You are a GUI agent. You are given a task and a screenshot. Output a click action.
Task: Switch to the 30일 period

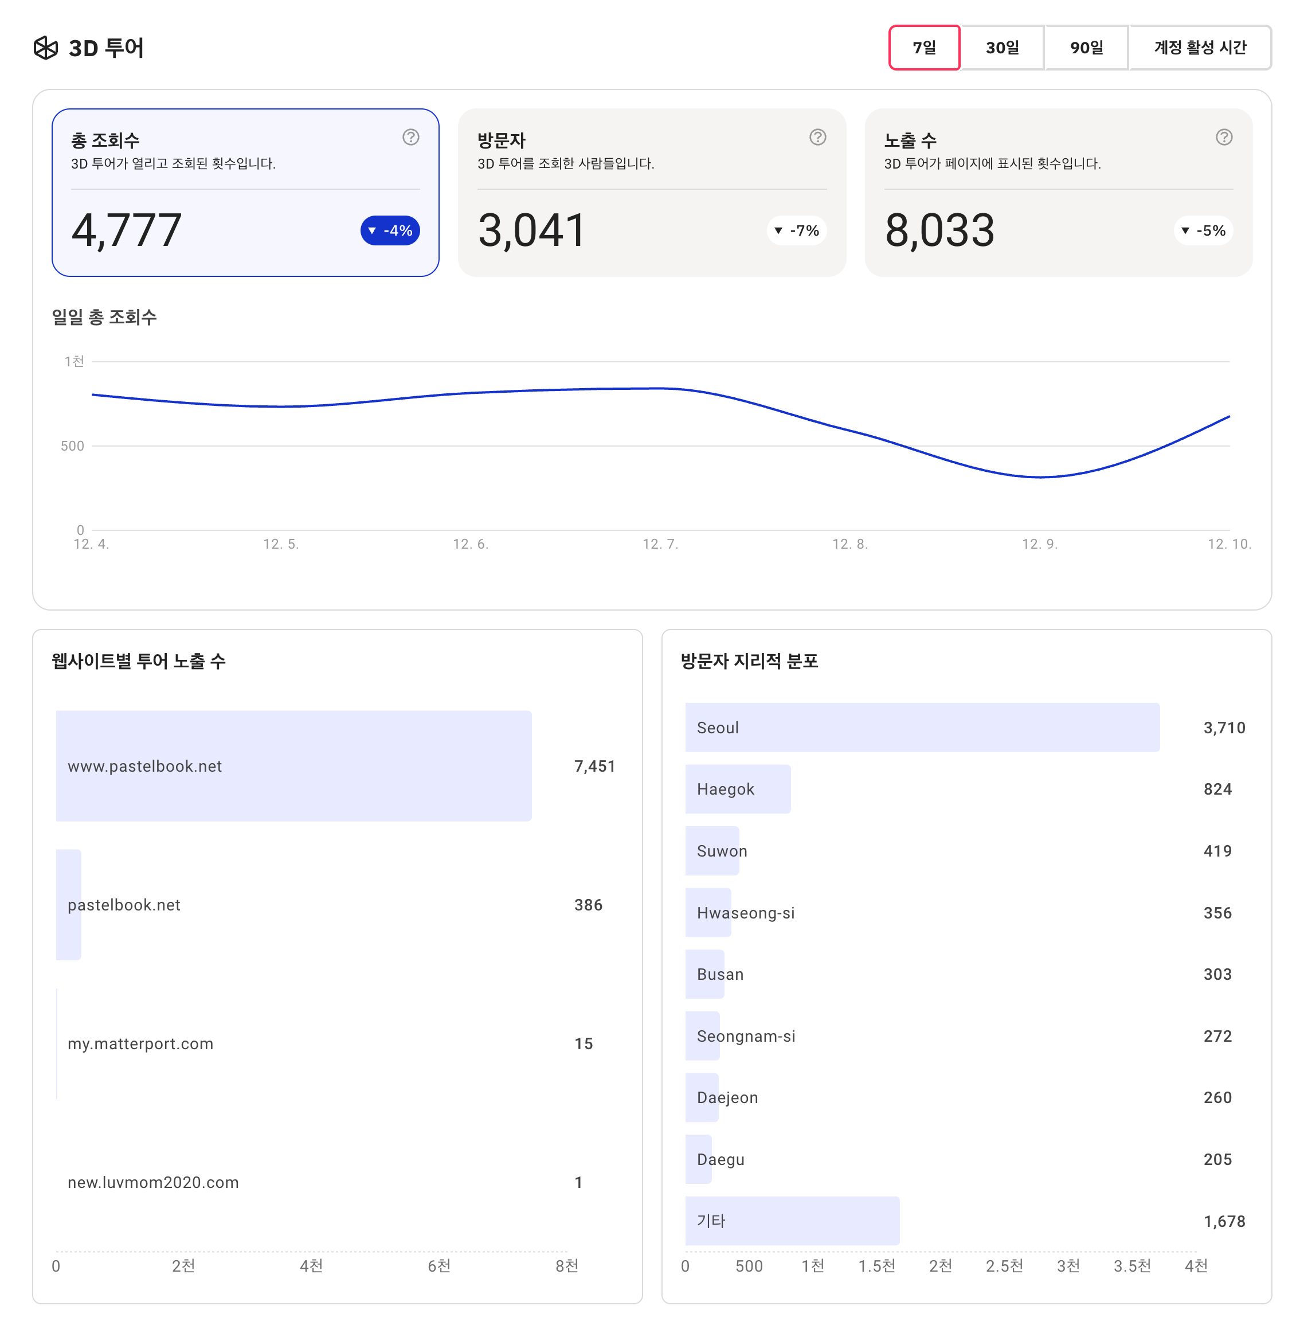point(1001,48)
